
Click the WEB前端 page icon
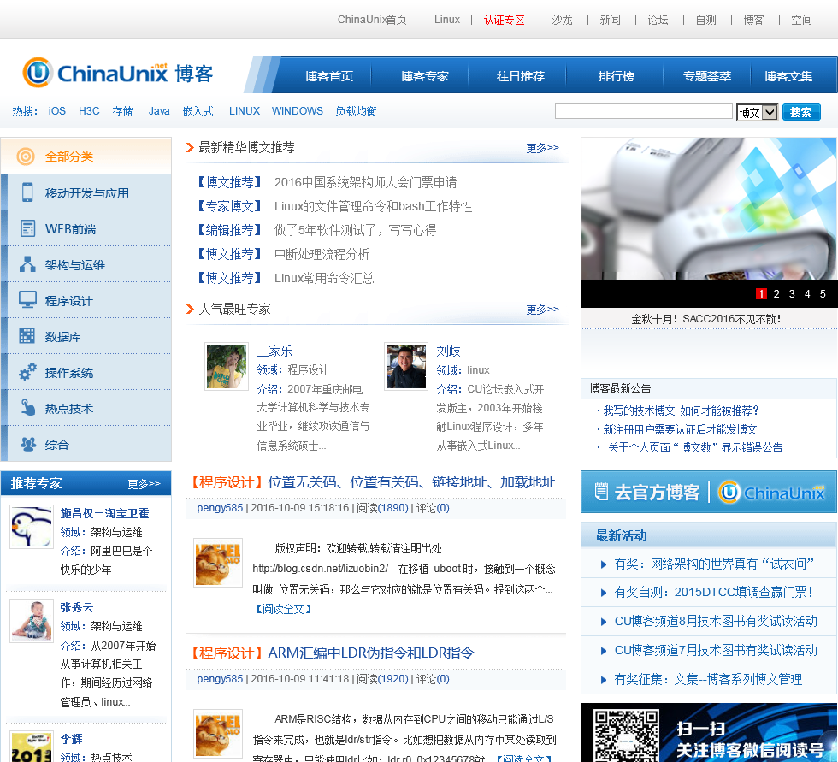point(27,228)
